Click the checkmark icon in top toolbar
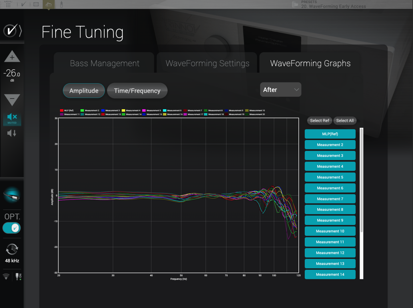 click(23, 4)
